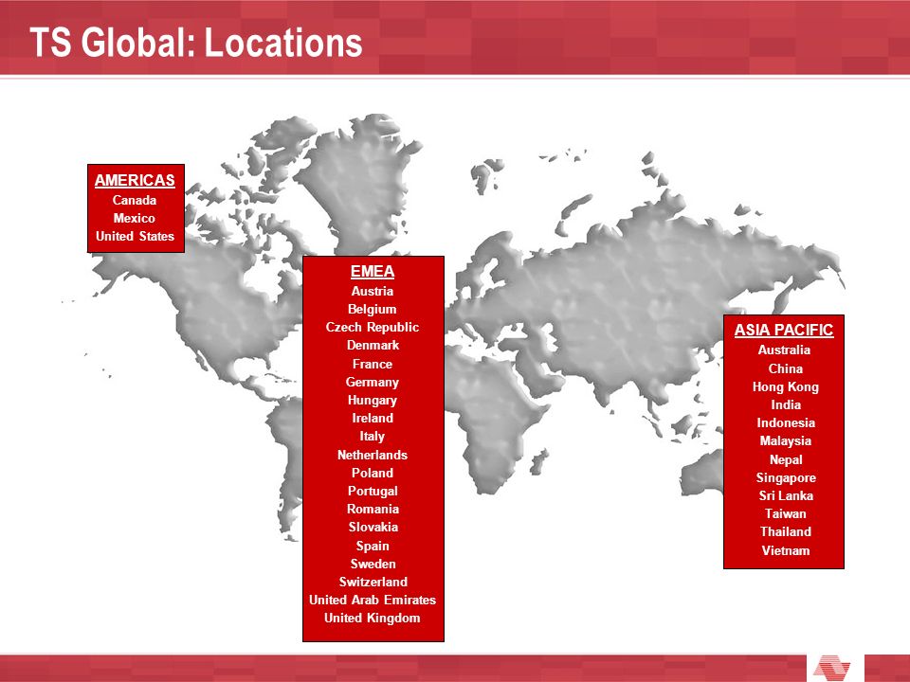Click "United States" in the Americas list
910x682 pixels.
(136, 236)
